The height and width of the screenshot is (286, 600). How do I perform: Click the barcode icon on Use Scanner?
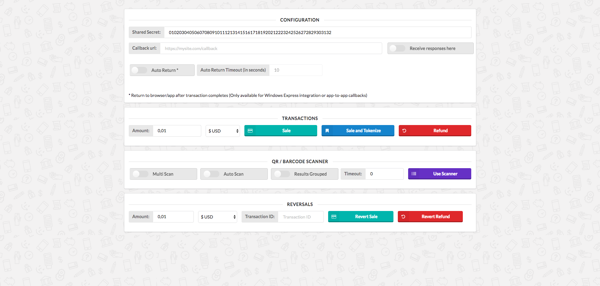tap(414, 174)
